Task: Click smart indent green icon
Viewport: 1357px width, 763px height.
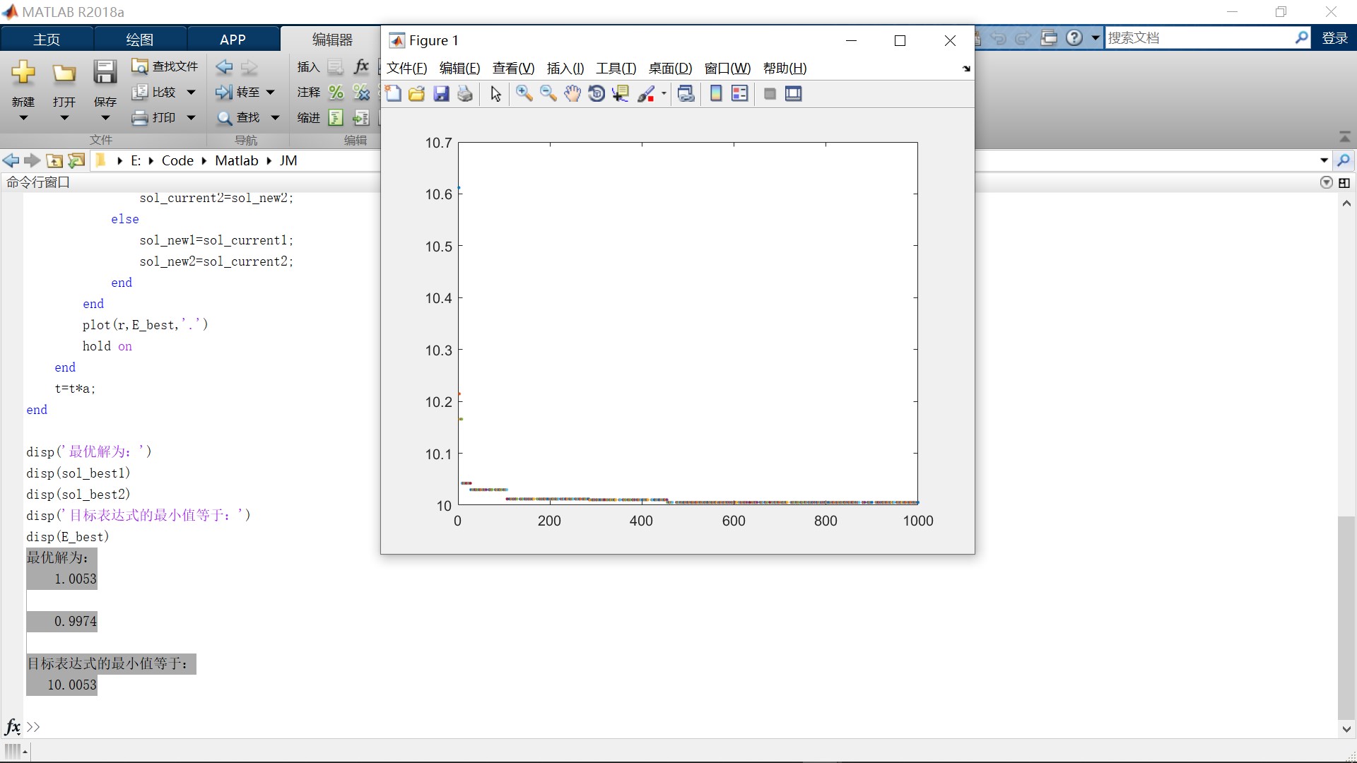Action: (336, 117)
